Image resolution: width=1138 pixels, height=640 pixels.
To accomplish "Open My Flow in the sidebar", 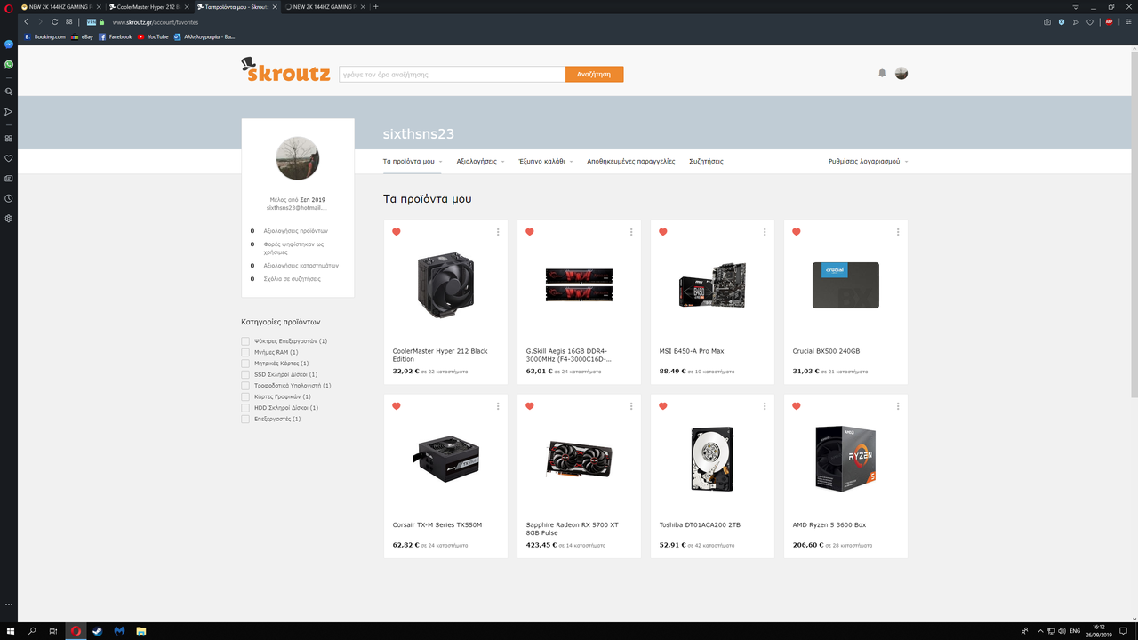I will (x=9, y=112).
